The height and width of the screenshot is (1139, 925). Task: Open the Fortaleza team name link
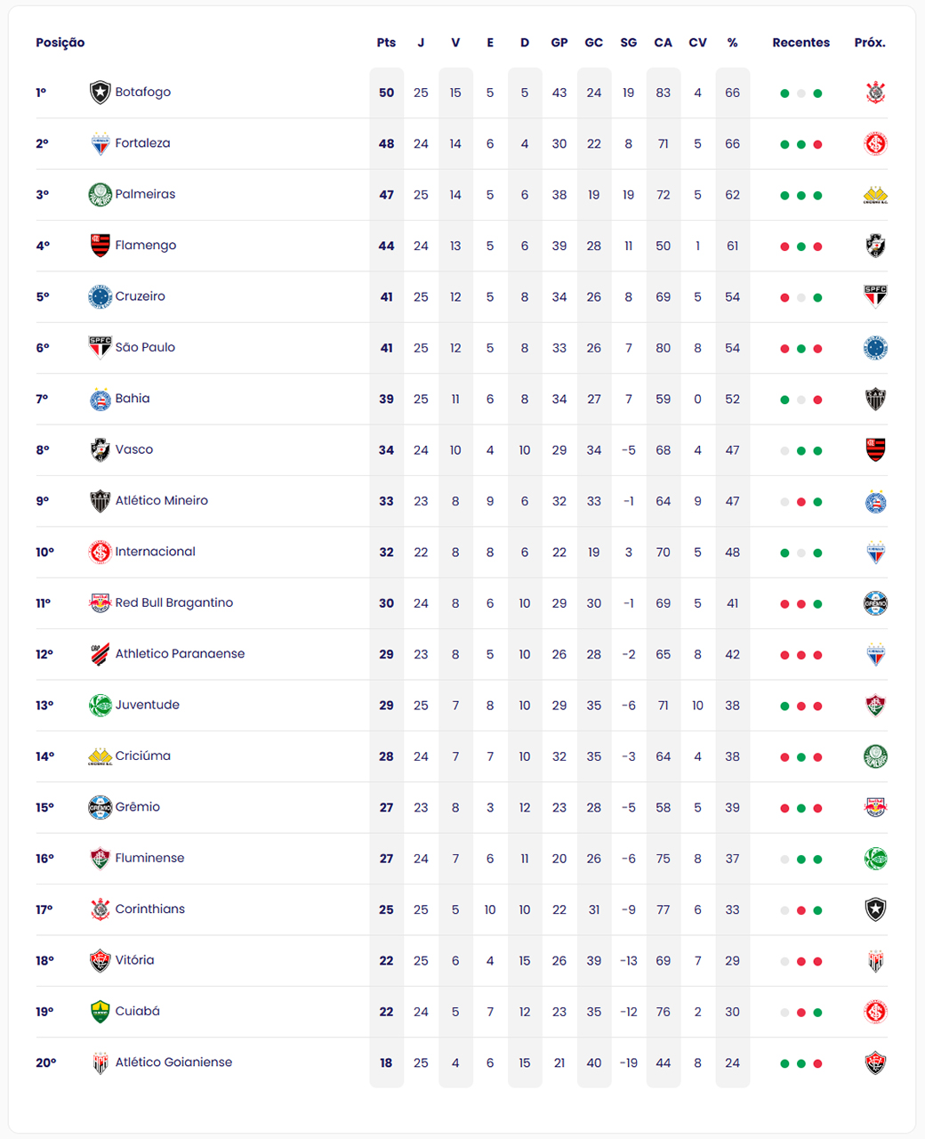pos(142,143)
